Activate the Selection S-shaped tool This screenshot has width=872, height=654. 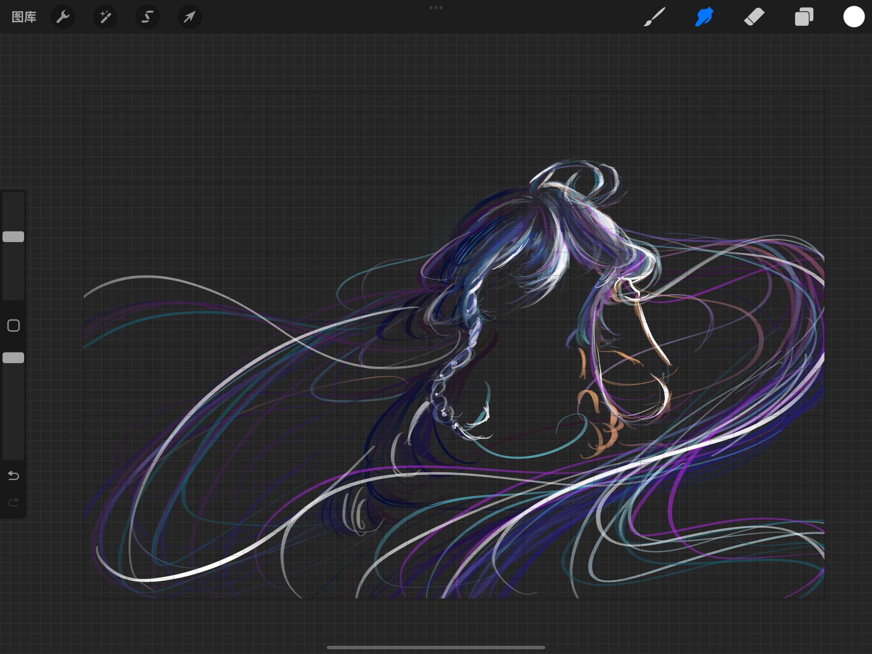[x=147, y=17]
